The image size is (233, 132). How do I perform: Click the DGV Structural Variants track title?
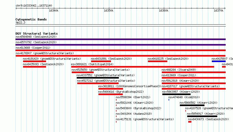tap(37, 34)
